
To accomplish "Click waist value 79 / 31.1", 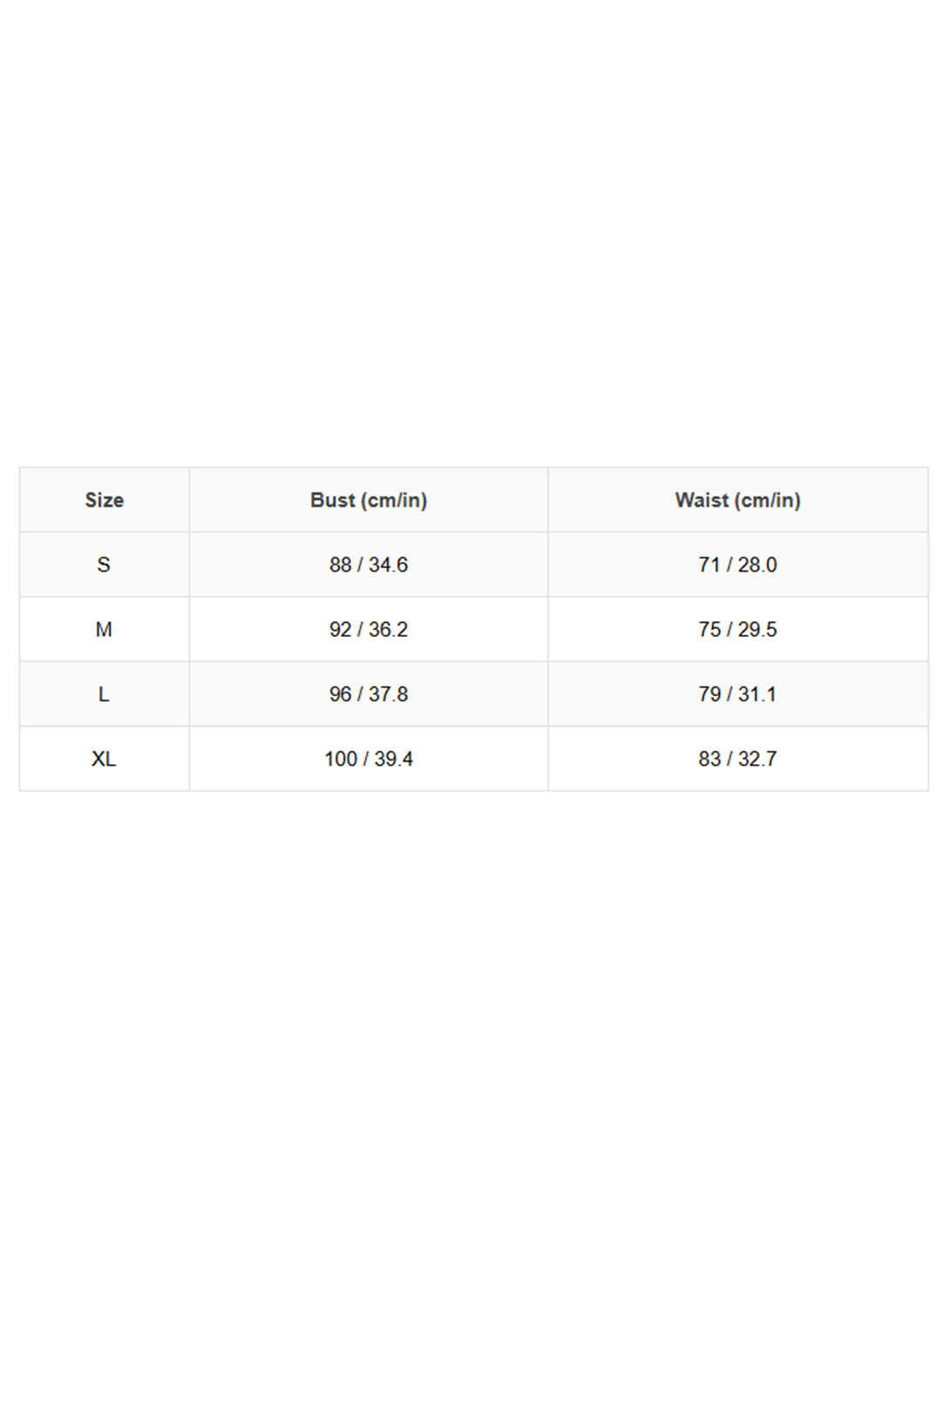I will point(737,694).
